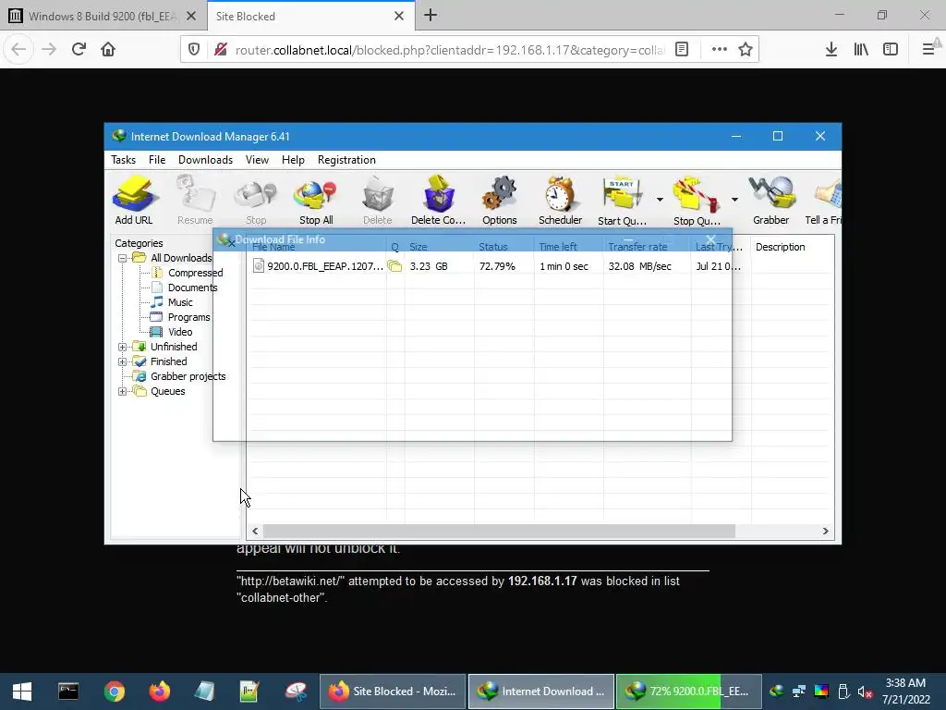Open the Tasks menu
The width and height of the screenshot is (946, 710).
[x=123, y=160]
